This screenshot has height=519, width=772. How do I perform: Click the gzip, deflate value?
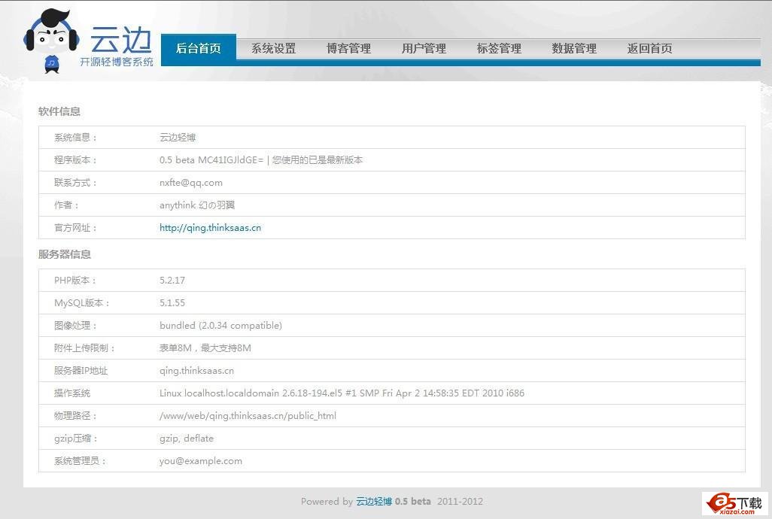pyautogui.click(x=187, y=439)
